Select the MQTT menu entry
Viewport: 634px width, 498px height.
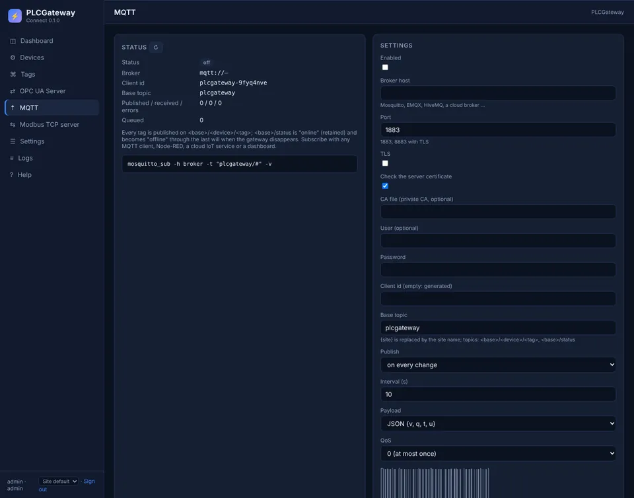tap(52, 108)
